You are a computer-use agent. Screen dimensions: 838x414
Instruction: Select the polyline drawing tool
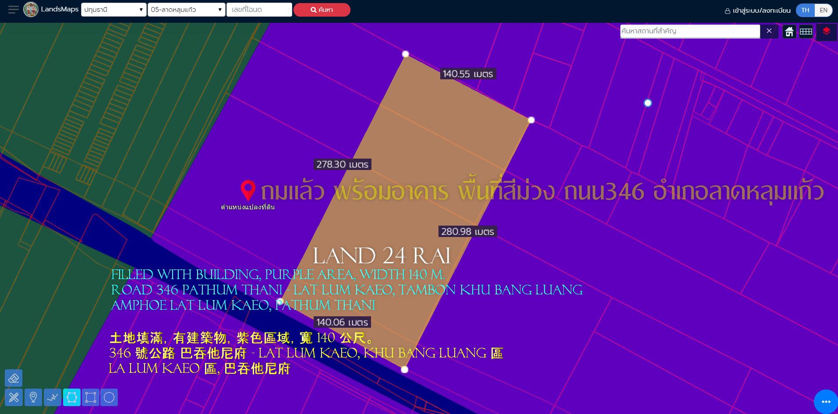pos(53,397)
